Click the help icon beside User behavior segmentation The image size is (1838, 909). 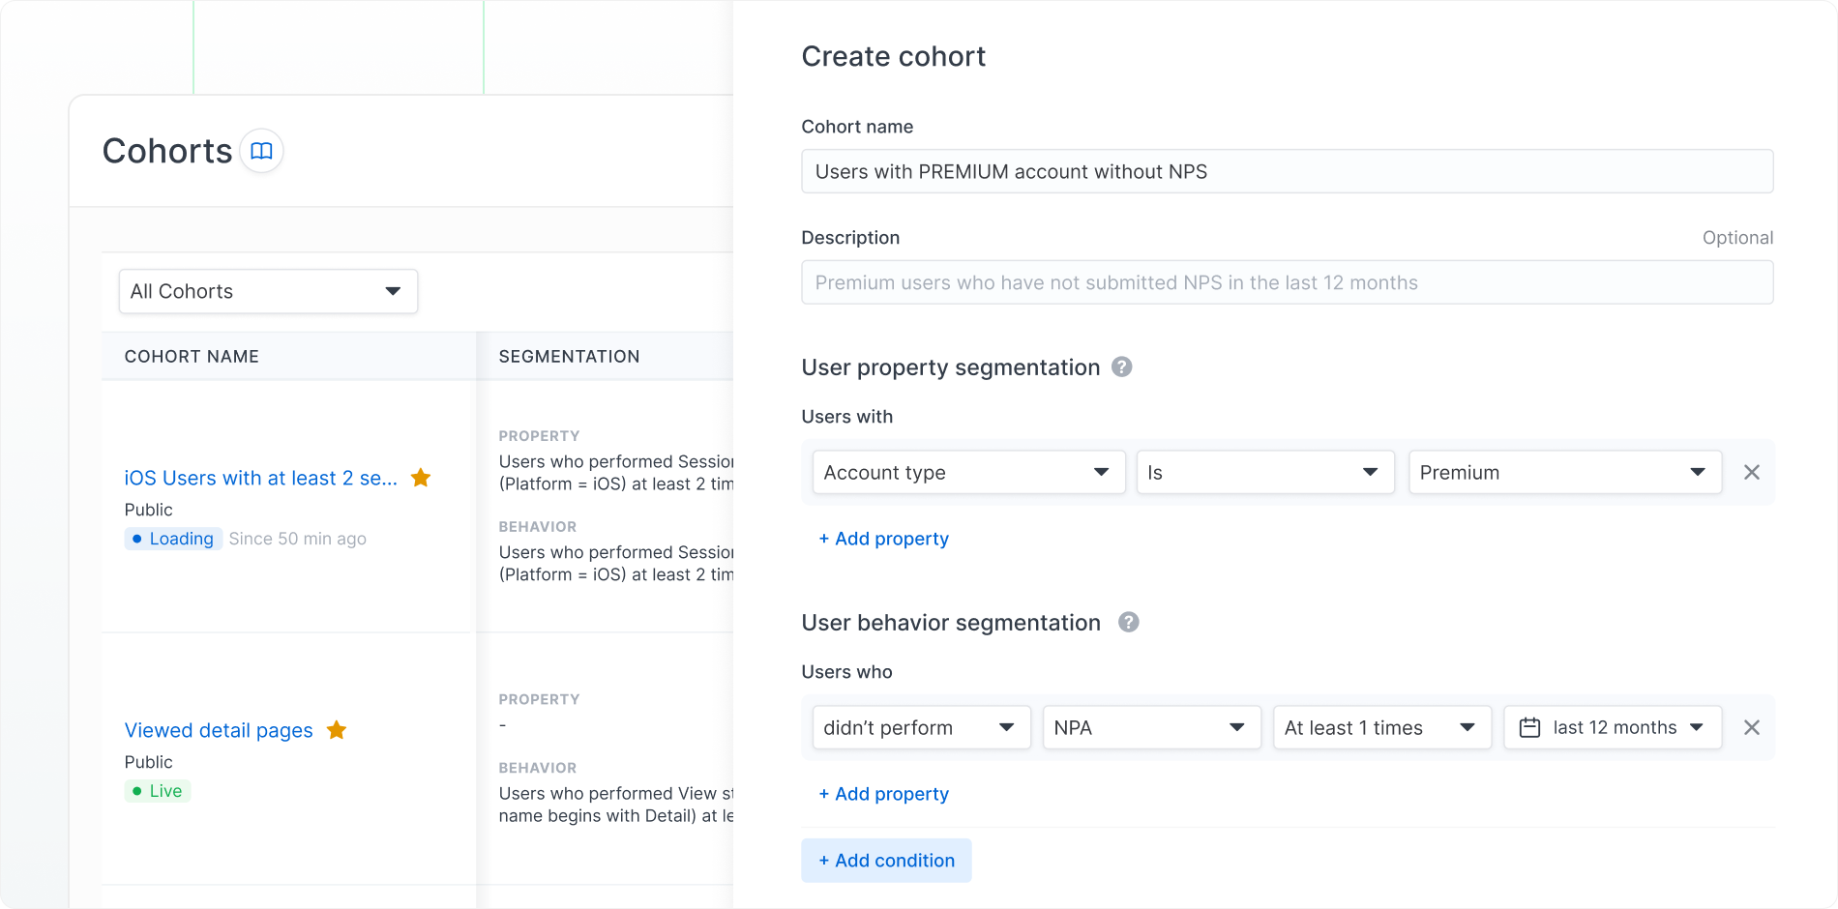(1127, 622)
